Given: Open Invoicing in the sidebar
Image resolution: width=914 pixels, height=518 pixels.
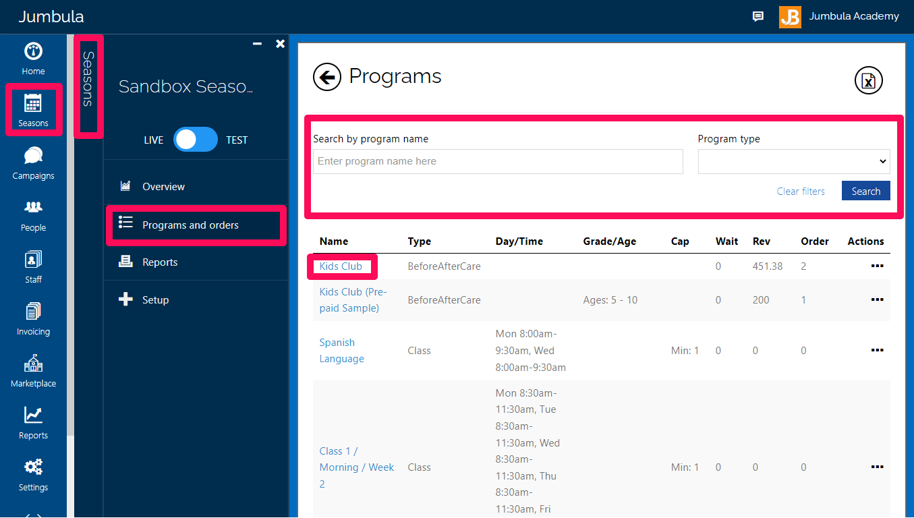Looking at the screenshot, I should coord(33,319).
